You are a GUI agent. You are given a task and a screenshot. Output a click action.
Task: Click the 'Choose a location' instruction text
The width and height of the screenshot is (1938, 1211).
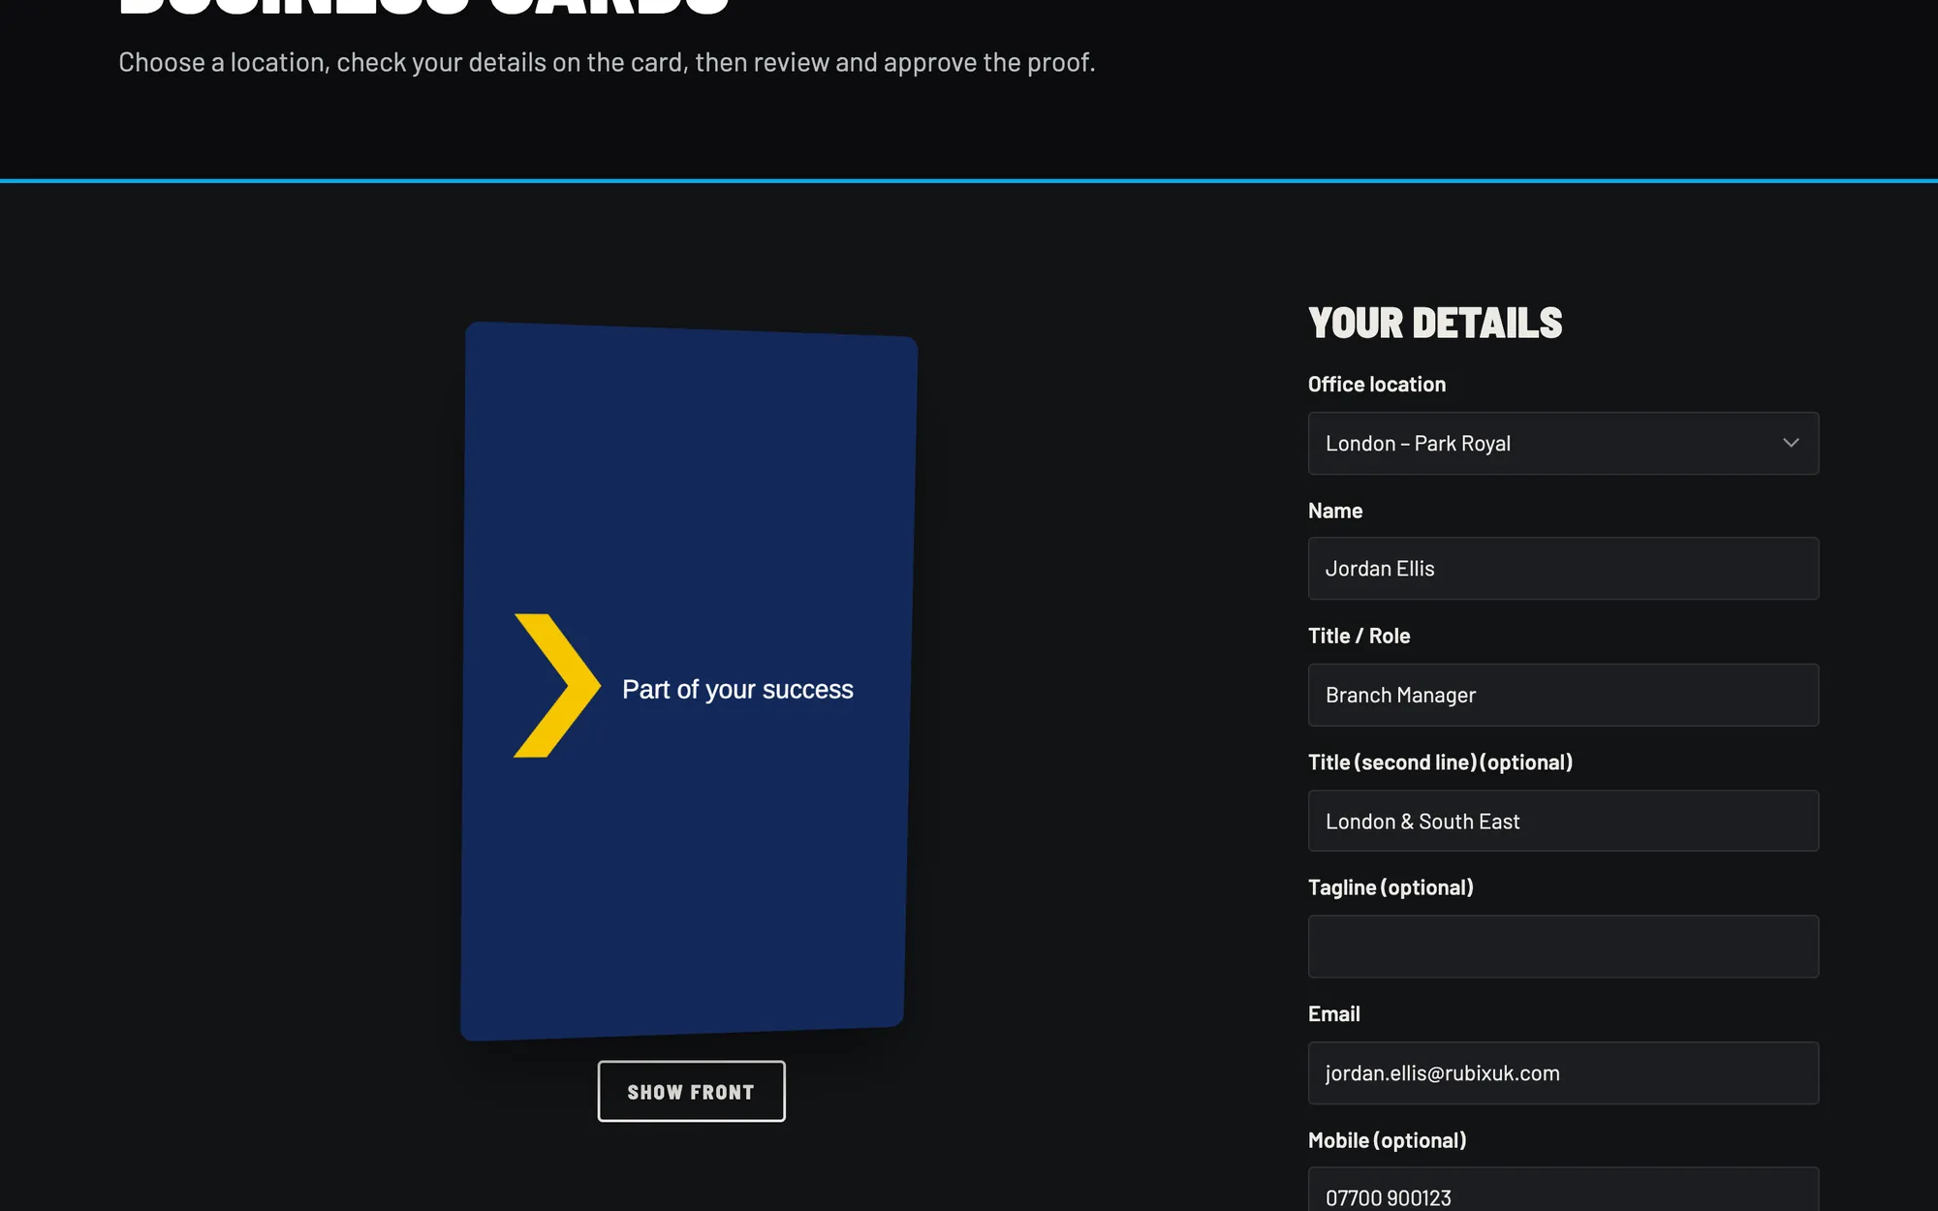(607, 62)
